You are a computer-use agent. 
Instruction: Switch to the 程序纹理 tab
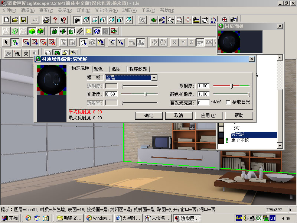point(138,69)
